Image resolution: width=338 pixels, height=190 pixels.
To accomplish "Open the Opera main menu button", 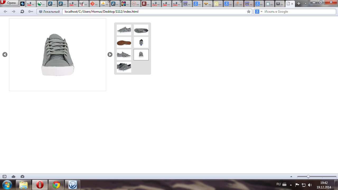I will pos(10,3).
